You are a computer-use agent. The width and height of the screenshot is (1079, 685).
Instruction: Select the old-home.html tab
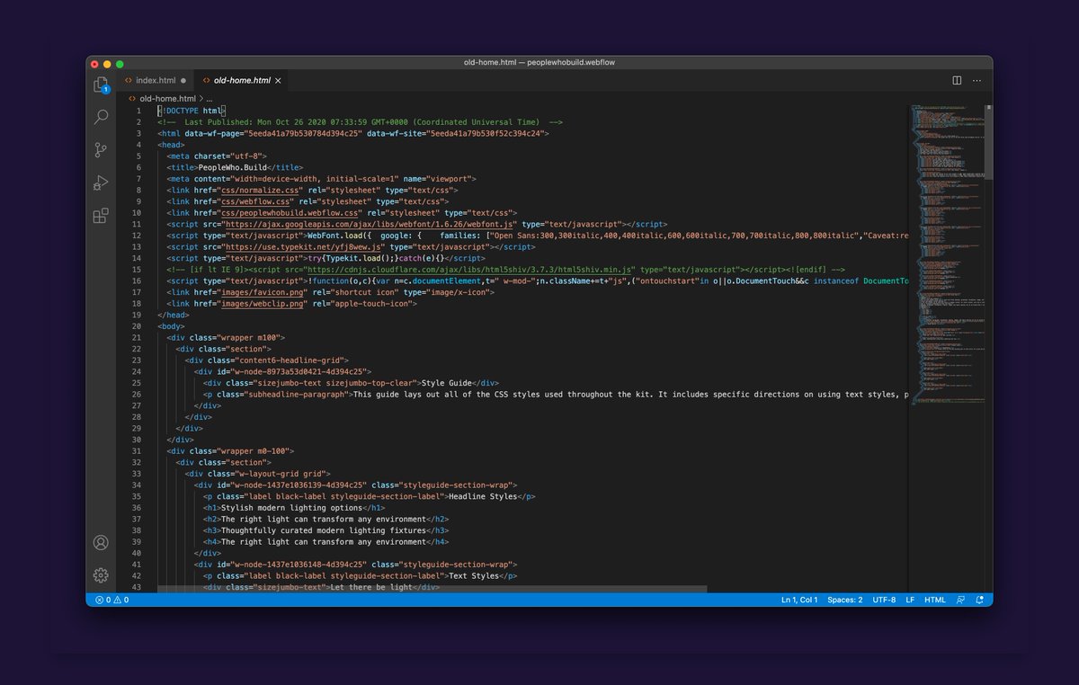coord(241,80)
